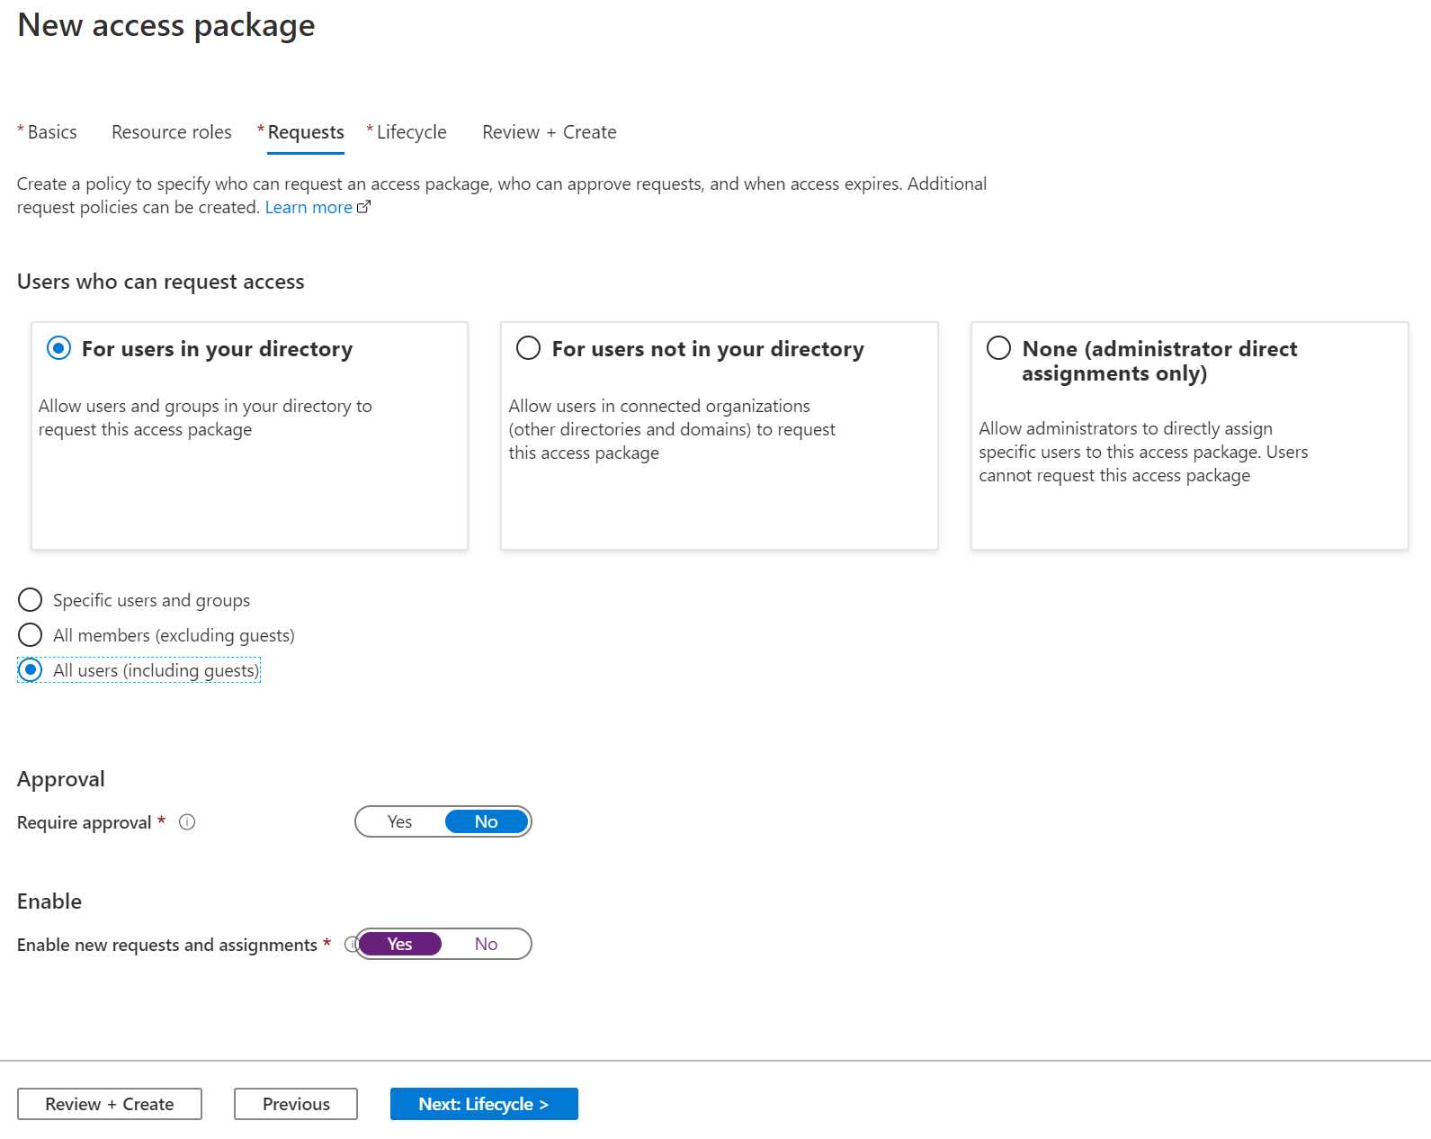Click the Review + Create button
1431x1139 pixels.
pos(110,1104)
